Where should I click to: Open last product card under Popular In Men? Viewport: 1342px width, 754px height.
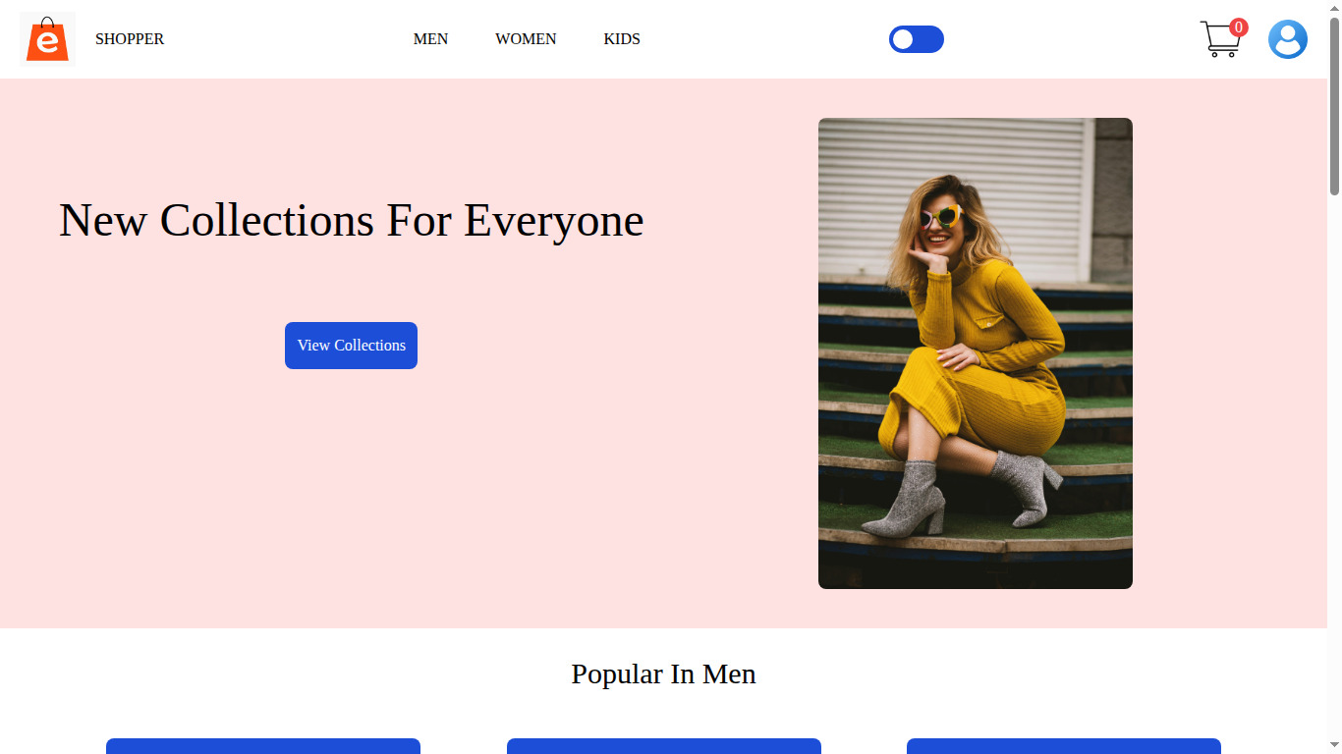pyautogui.click(x=1063, y=746)
